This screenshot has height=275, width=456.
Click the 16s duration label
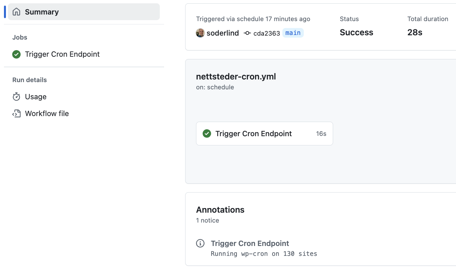pos(321,134)
